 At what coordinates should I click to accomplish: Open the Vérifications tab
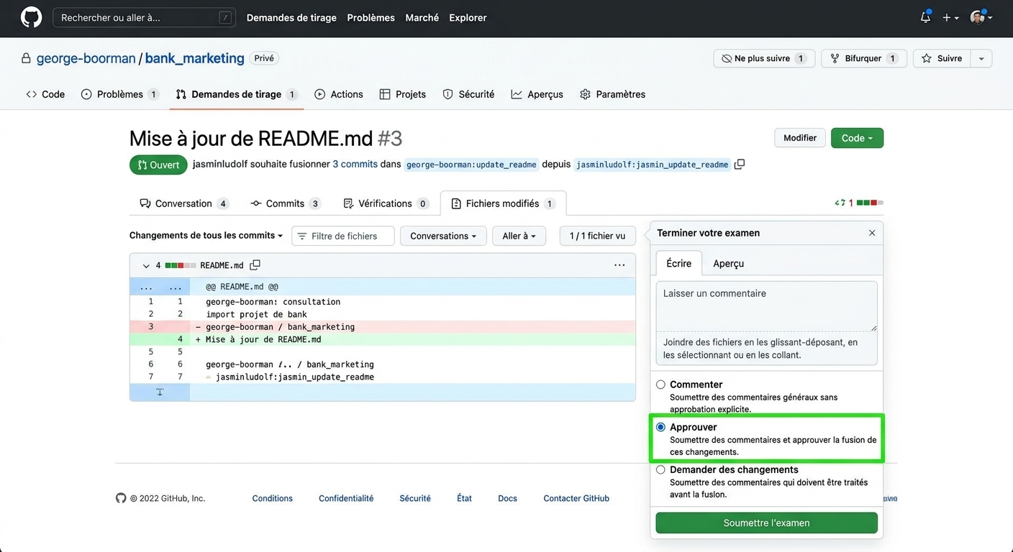point(386,203)
